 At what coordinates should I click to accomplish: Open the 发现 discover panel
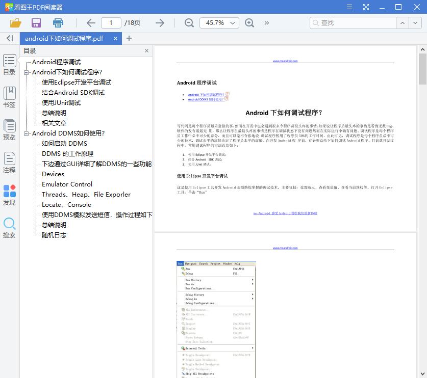9,195
